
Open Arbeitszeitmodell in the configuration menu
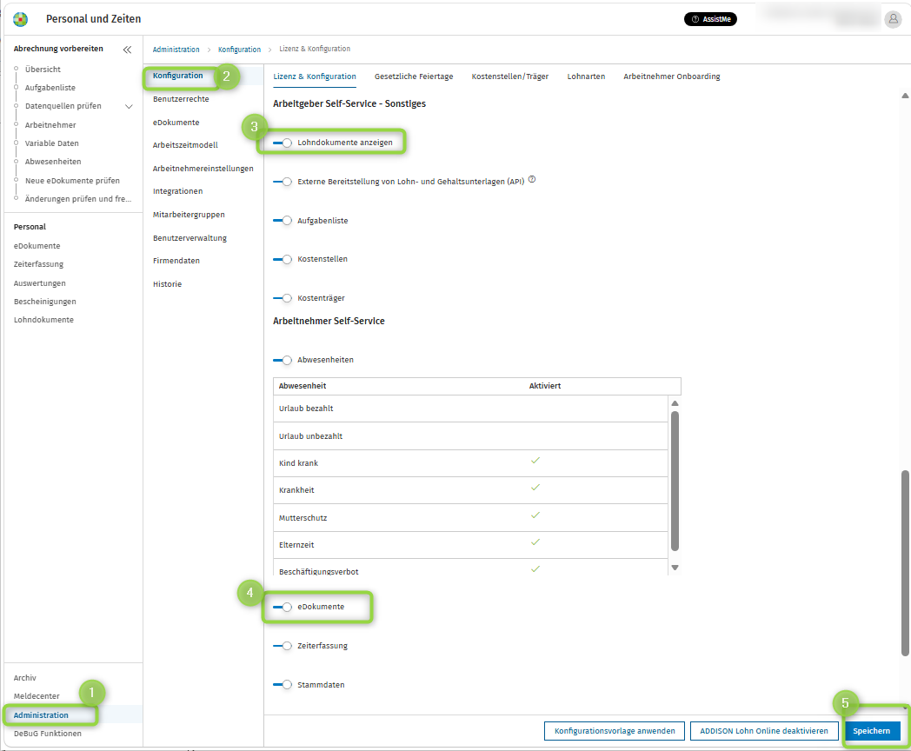185,145
